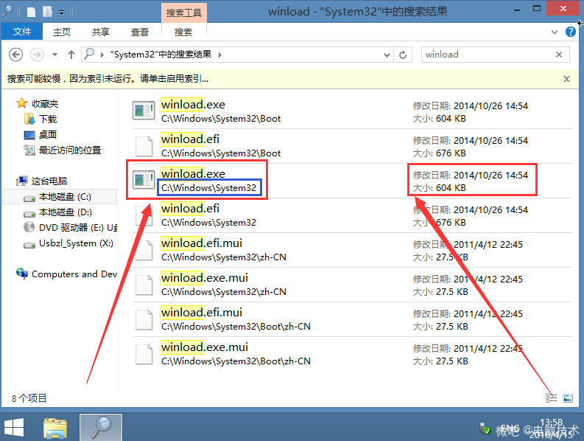Viewport: 584px width, 441px height.
Task: Click the file icon of winload.exe.mui in System32\zh-CN
Action: point(144,285)
